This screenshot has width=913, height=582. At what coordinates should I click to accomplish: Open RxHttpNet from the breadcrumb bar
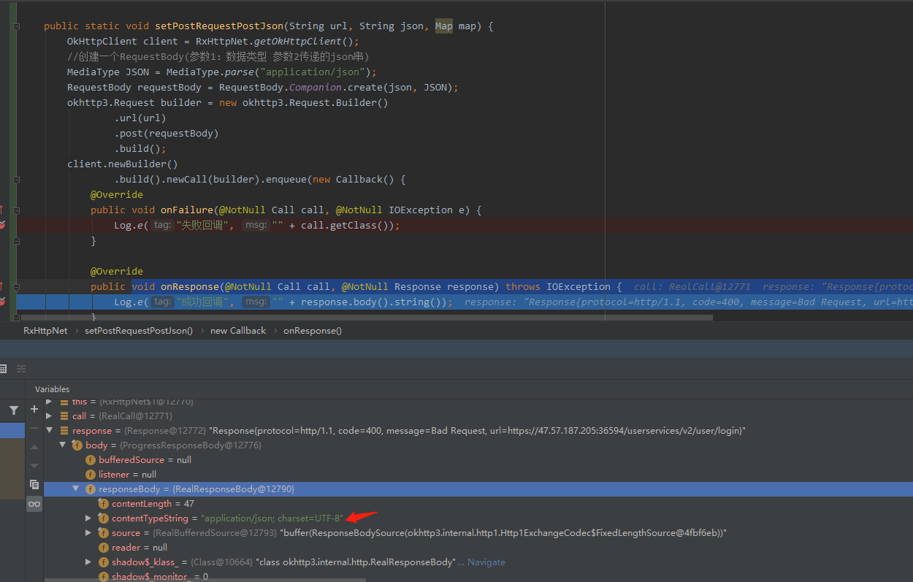coord(45,330)
